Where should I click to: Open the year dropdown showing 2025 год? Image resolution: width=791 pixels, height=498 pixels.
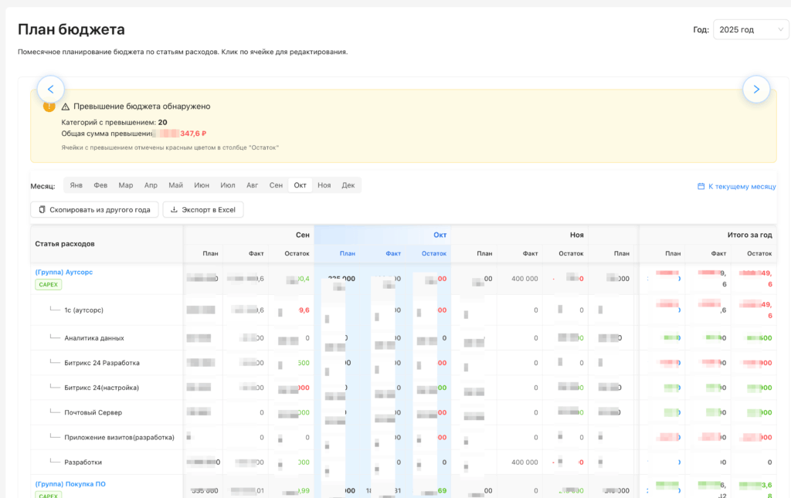click(x=751, y=30)
